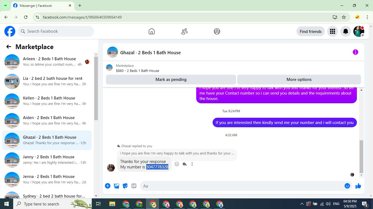Click Windows taskbar search box

click(x=52, y=204)
